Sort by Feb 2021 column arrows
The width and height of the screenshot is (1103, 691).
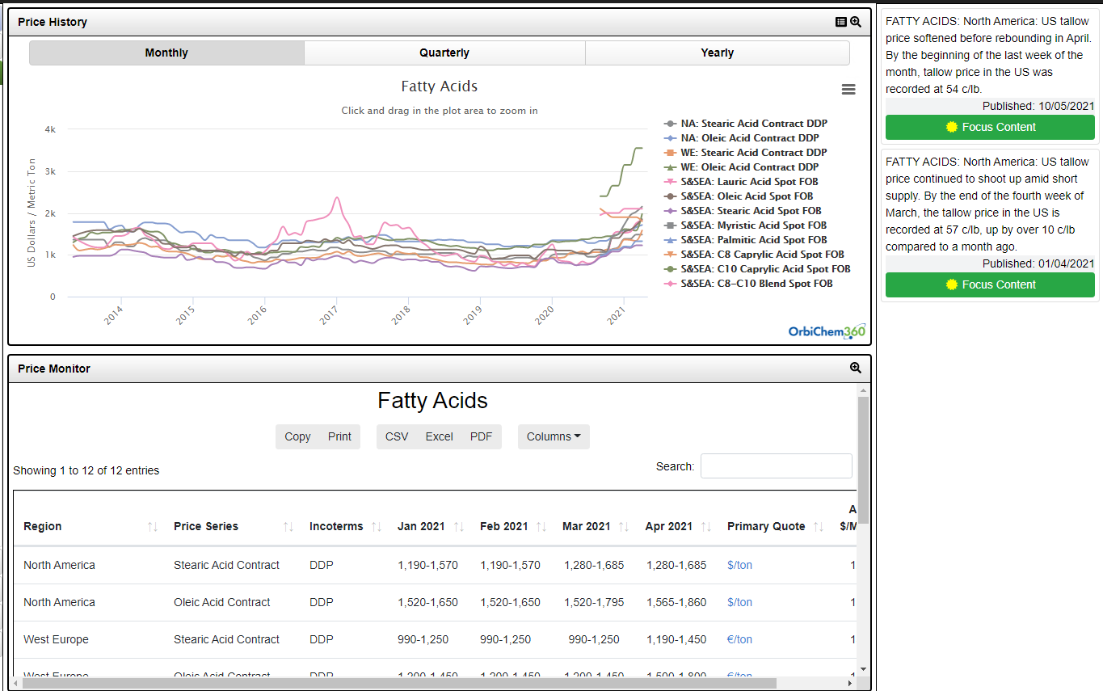(x=541, y=527)
